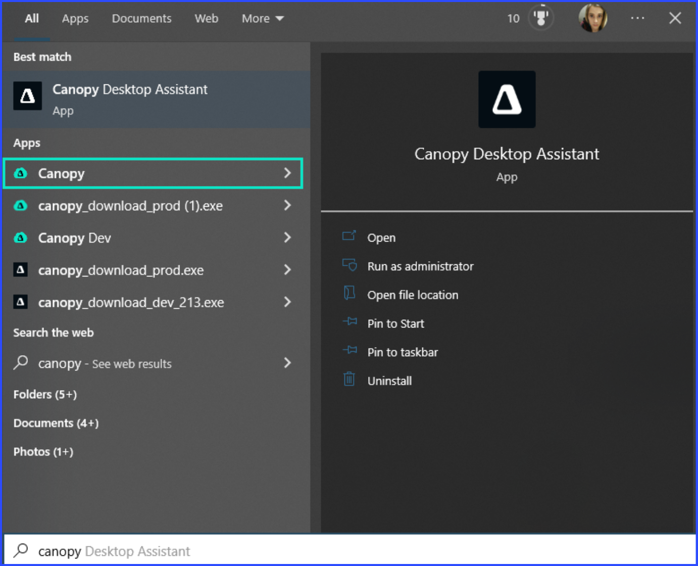Expand the Photos (1+) group
698x566 pixels.
(43, 452)
